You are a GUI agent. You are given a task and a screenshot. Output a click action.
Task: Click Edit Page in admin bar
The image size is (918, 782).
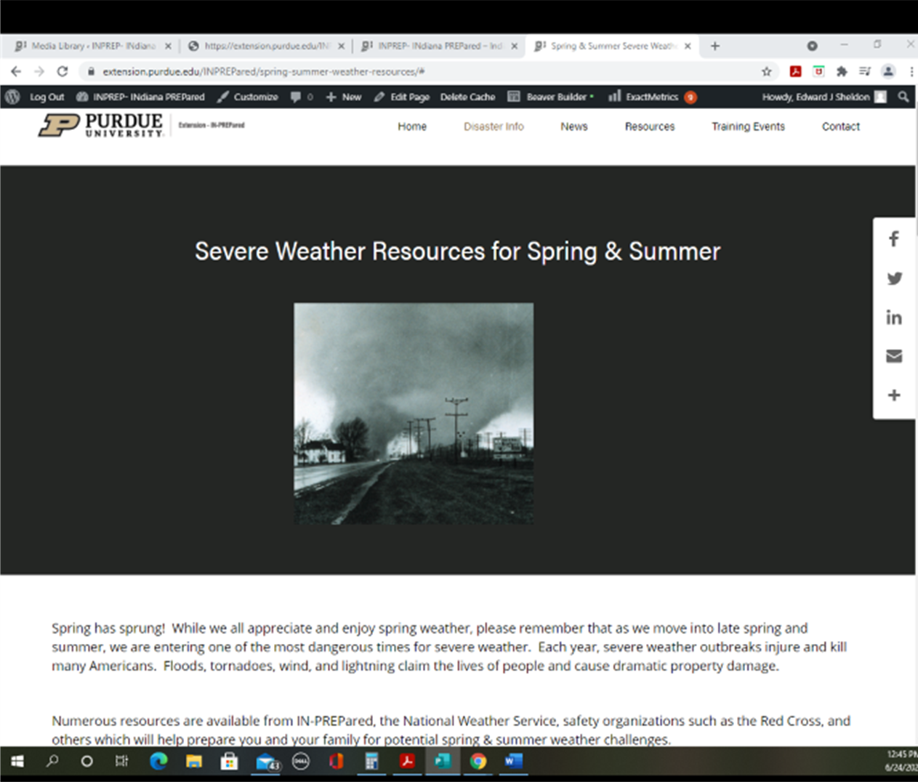click(x=402, y=97)
